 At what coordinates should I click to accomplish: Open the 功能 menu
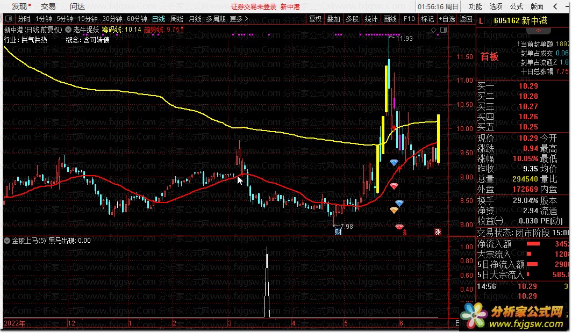coord(475,6)
